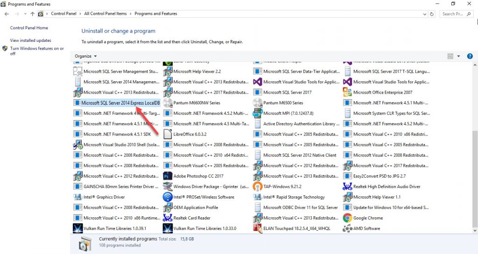Select Active Directory Authentication Library
Viewport: 478px width, 254px height.
point(296,124)
